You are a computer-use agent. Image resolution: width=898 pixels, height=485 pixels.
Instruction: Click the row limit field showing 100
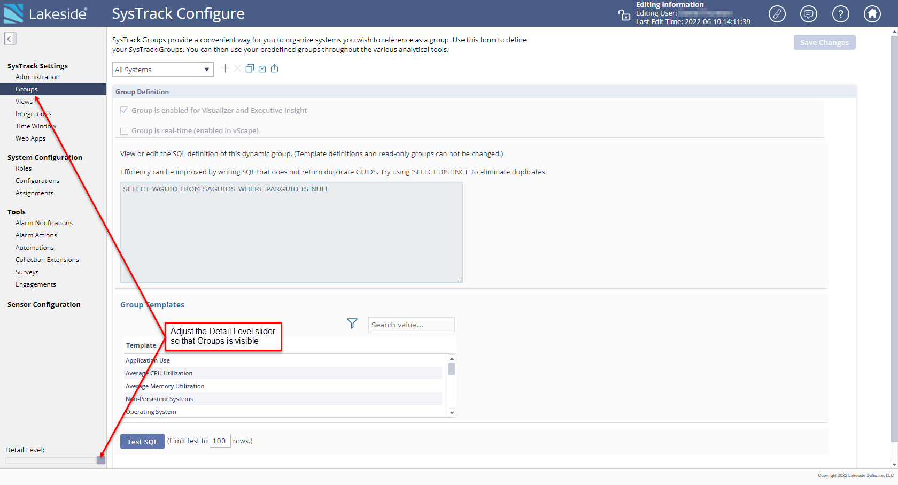click(220, 441)
